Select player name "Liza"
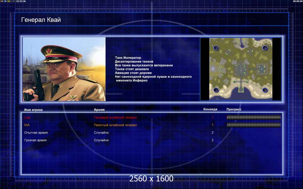Image resolution: width=303 pixels, height=189 pixels. (27, 117)
